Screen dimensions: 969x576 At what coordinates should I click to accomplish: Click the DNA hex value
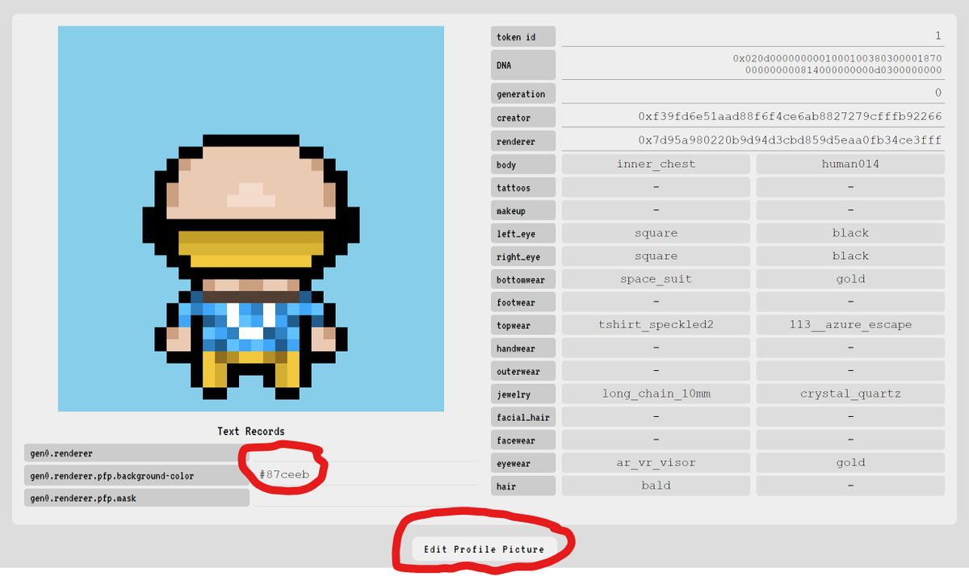coord(753,65)
